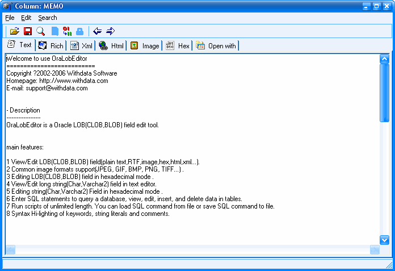Click the magnifying glass search icon

click(41, 31)
